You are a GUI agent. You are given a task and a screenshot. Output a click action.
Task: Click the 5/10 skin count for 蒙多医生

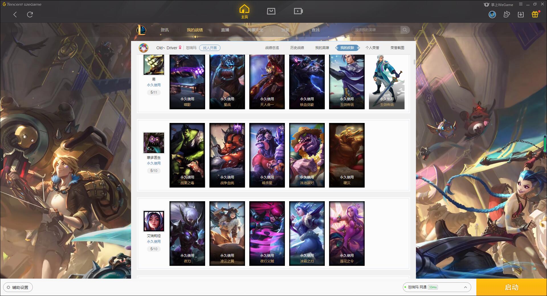click(154, 171)
